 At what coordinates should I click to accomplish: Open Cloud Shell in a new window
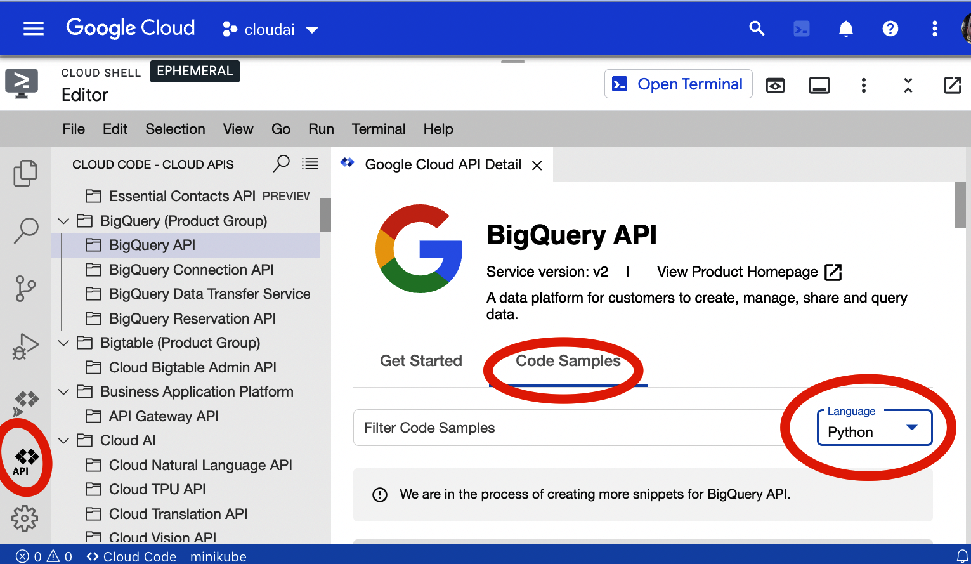click(x=953, y=85)
